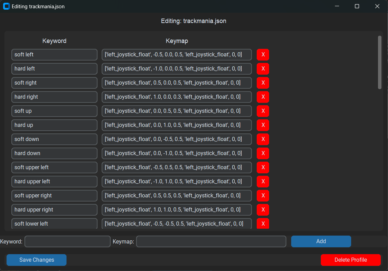Click the keymap for 'soft upper right'
The width and height of the screenshot is (388, 271).
(x=177, y=195)
